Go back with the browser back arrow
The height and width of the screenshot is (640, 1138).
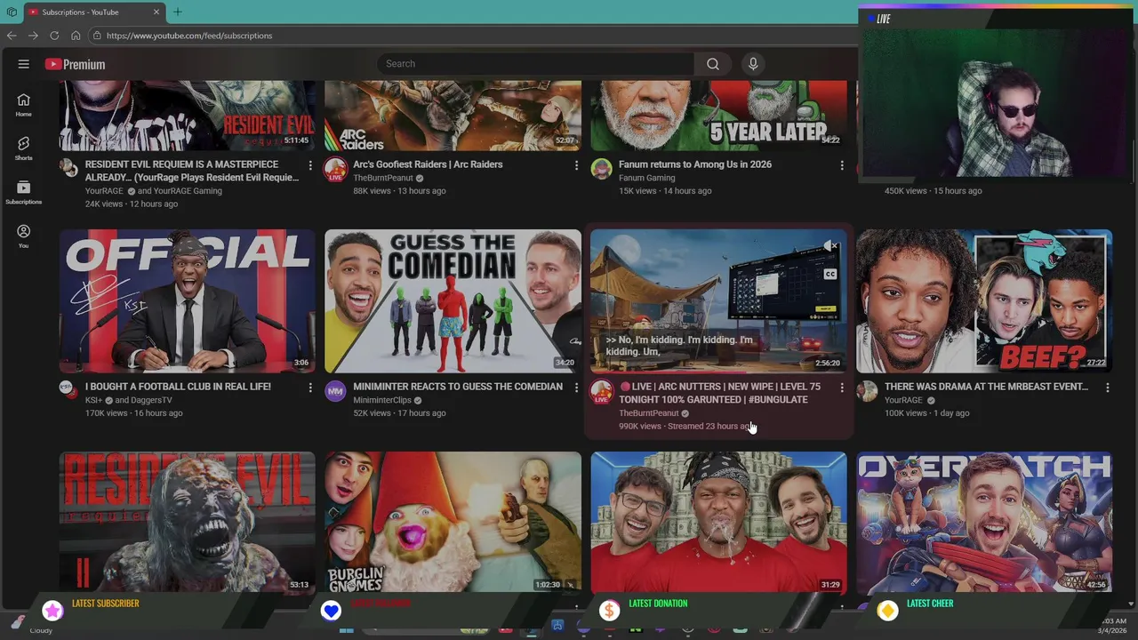pos(12,36)
